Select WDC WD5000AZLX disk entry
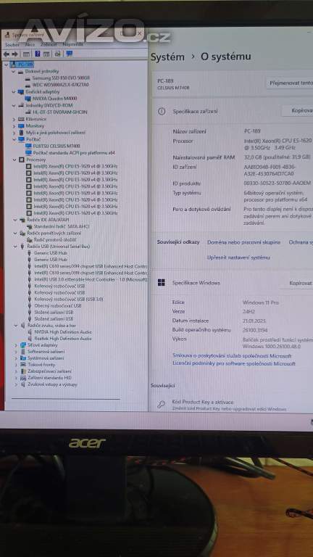 (x=61, y=85)
